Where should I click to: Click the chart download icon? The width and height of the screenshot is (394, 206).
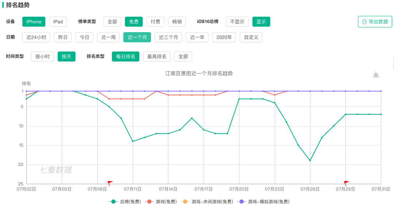pos(376,75)
